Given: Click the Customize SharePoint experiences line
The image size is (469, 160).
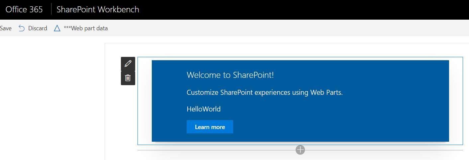Looking at the screenshot, I should [x=265, y=92].
